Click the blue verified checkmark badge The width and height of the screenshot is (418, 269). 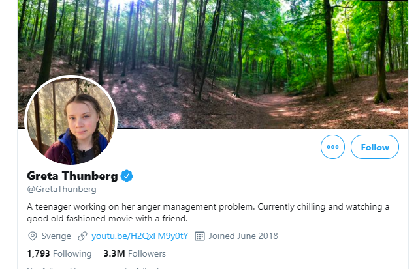[x=127, y=176]
